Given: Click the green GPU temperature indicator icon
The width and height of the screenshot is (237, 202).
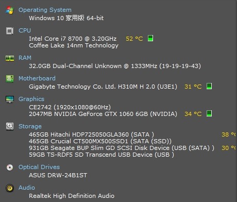Looking at the screenshot, I should point(209,113).
